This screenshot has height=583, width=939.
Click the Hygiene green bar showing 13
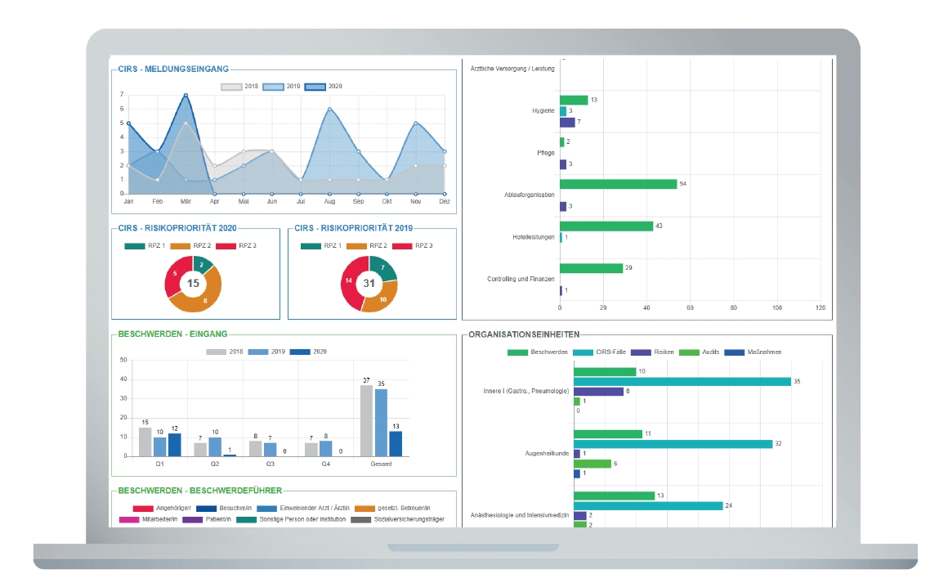[574, 100]
